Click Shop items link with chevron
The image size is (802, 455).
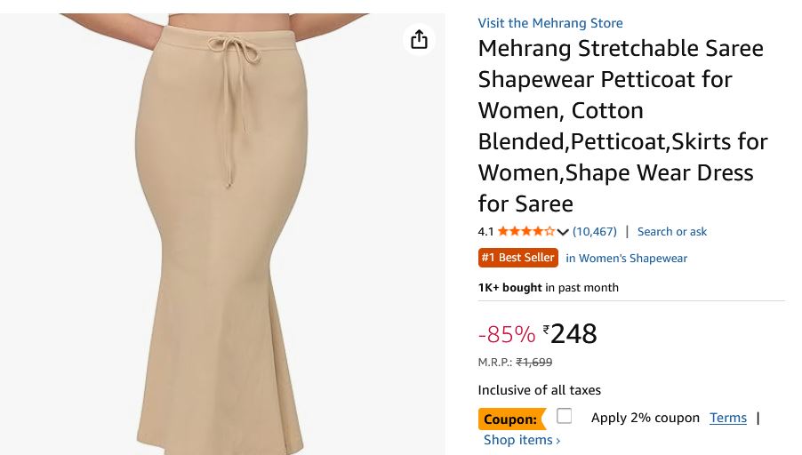coord(521,440)
